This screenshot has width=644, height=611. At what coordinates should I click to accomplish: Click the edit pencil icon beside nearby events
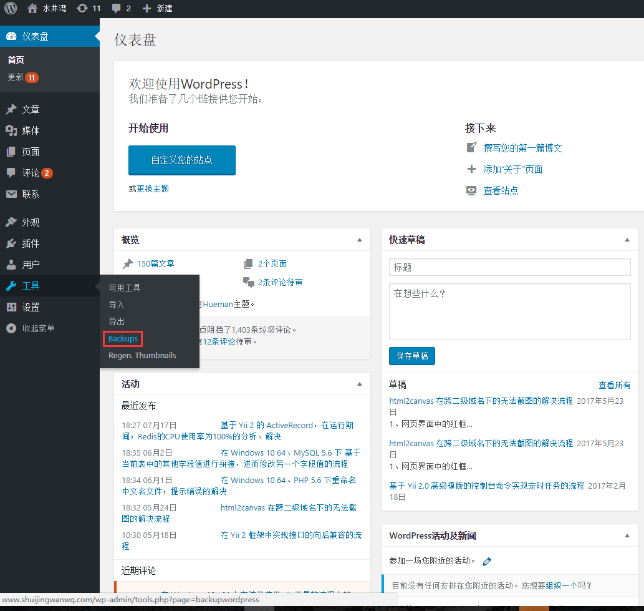pyautogui.click(x=487, y=561)
